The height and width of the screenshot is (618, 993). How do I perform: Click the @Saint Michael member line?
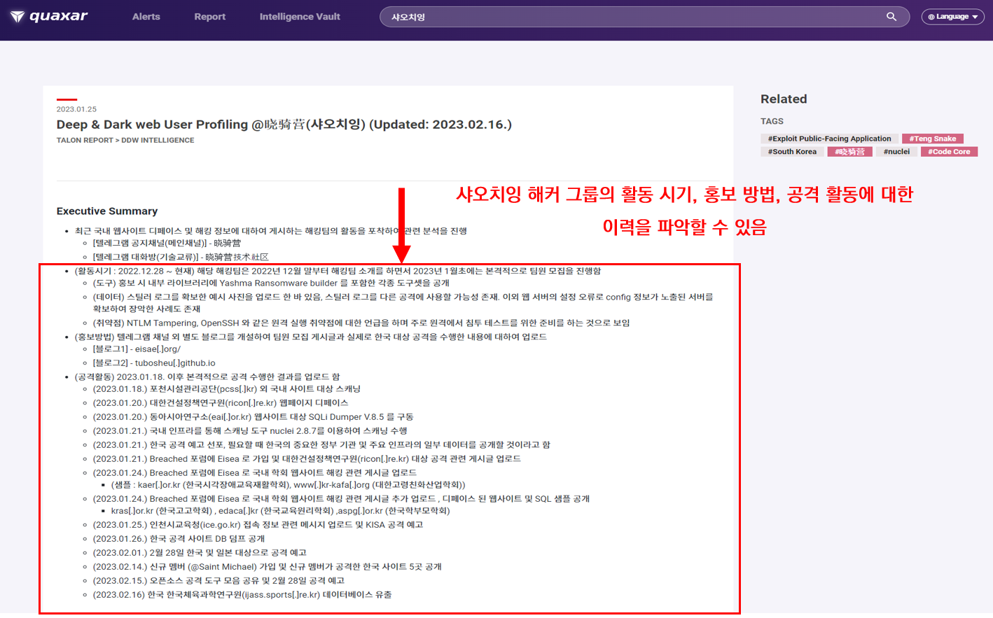[268, 566]
